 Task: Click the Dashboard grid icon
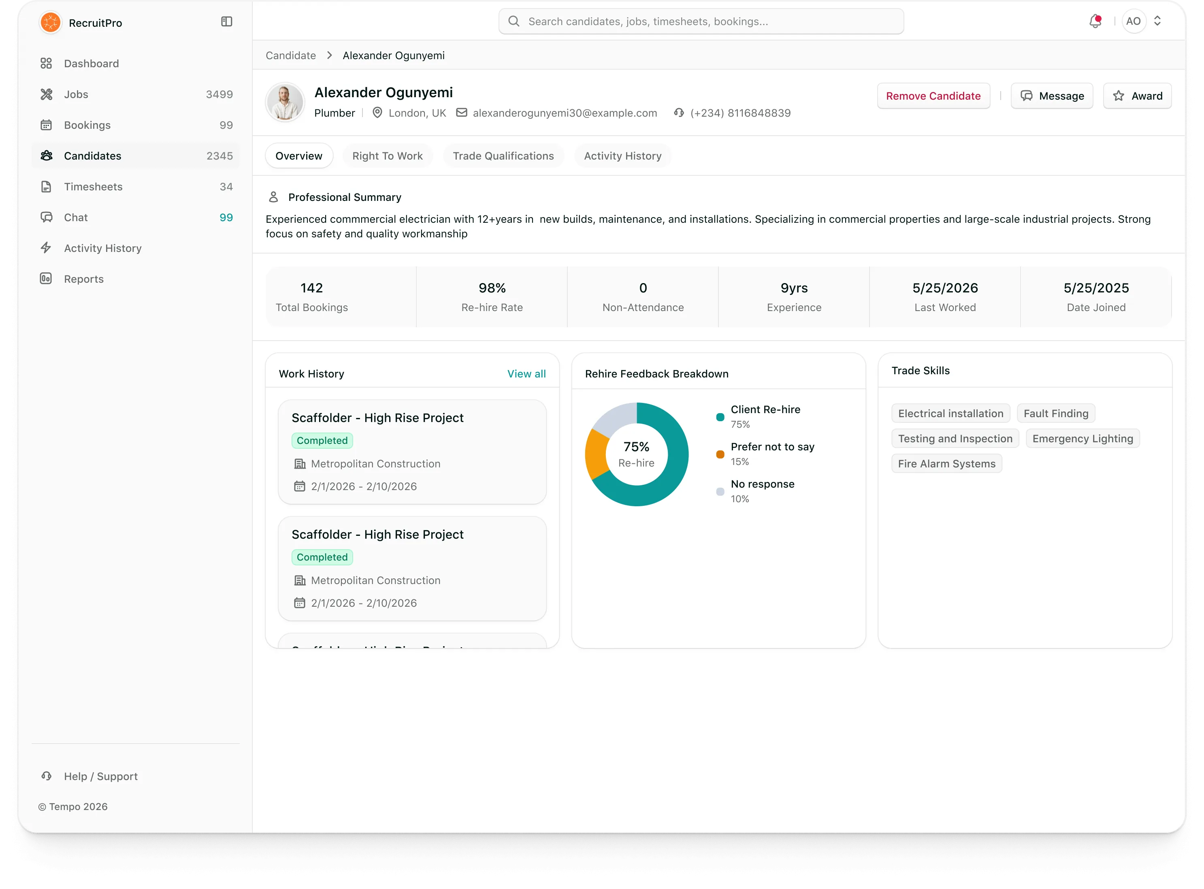pos(46,64)
